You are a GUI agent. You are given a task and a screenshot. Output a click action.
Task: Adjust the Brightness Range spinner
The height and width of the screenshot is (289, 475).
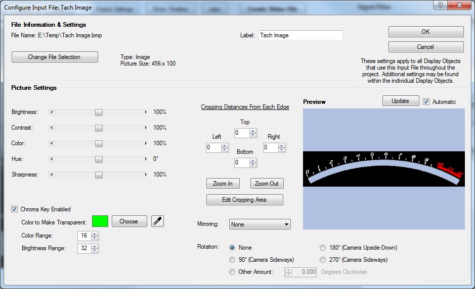coord(95,249)
